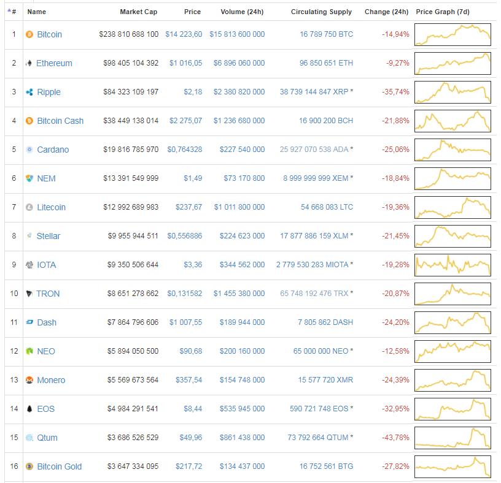
Task: Sort by Circulating Supply column header
Action: click(x=321, y=12)
